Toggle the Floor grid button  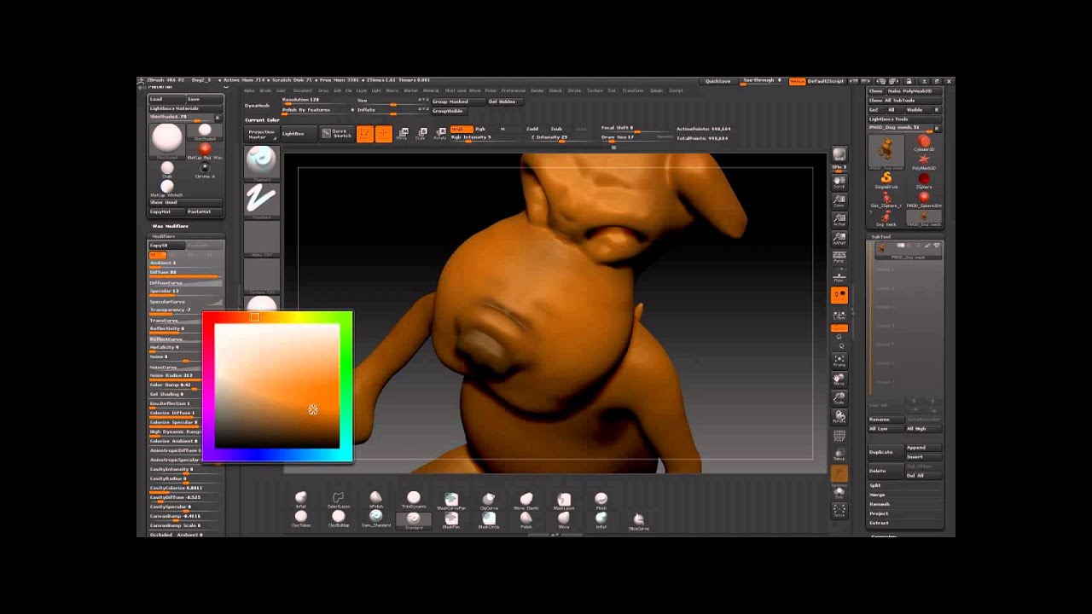(x=839, y=276)
